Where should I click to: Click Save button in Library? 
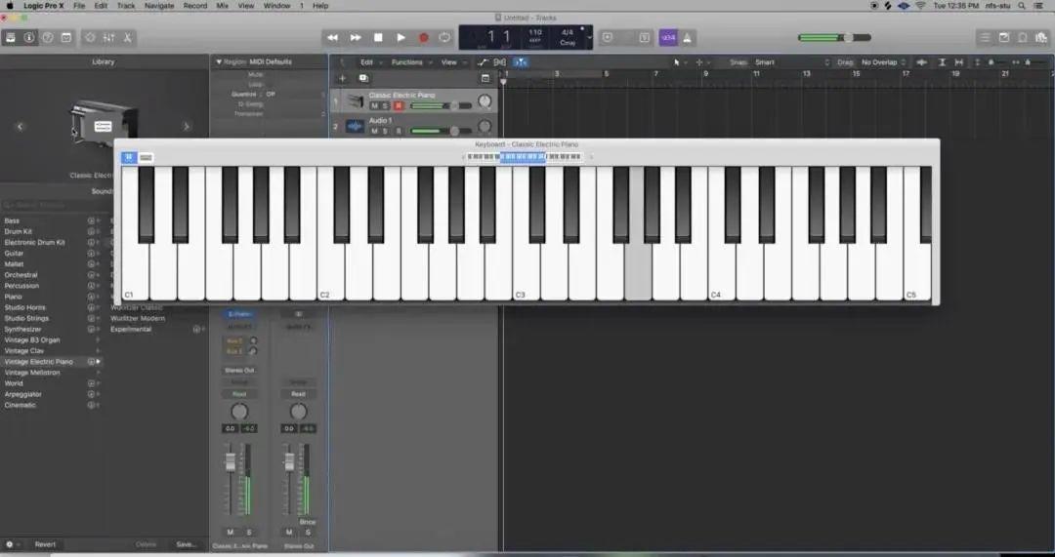tap(186, 544)
